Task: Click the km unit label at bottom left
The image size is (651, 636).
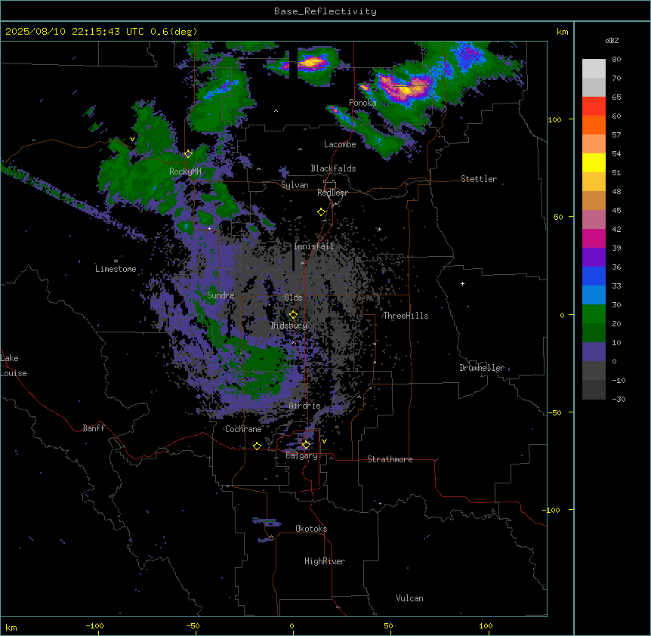Action: (11, 627)
